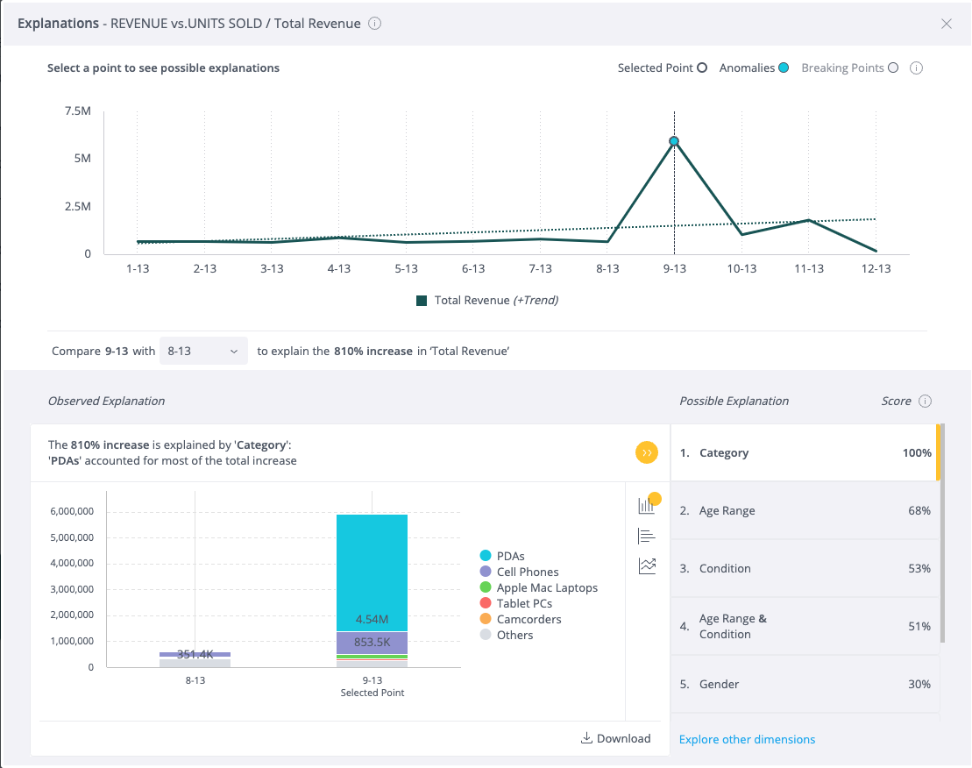Viewport: 972px width, 768px height.
Task: Click the Cell Phones legend swatch
Action: pyautogui.click(x=486, y=572)
